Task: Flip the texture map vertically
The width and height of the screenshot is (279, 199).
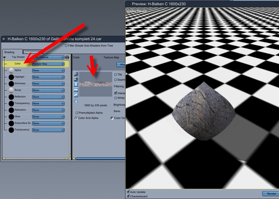Action: (76, 84)
